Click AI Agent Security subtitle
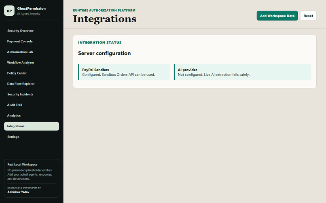Viewport: 326px width, 203px height. point(29,14)
